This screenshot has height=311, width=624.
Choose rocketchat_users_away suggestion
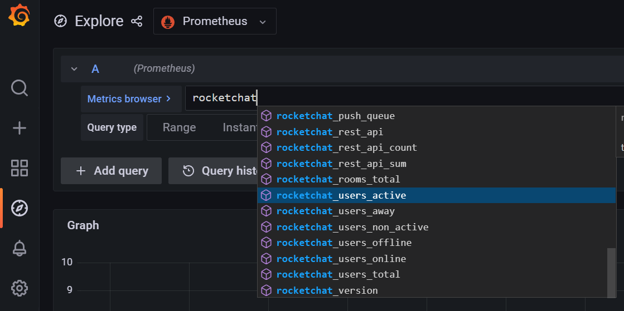point(437,211)
